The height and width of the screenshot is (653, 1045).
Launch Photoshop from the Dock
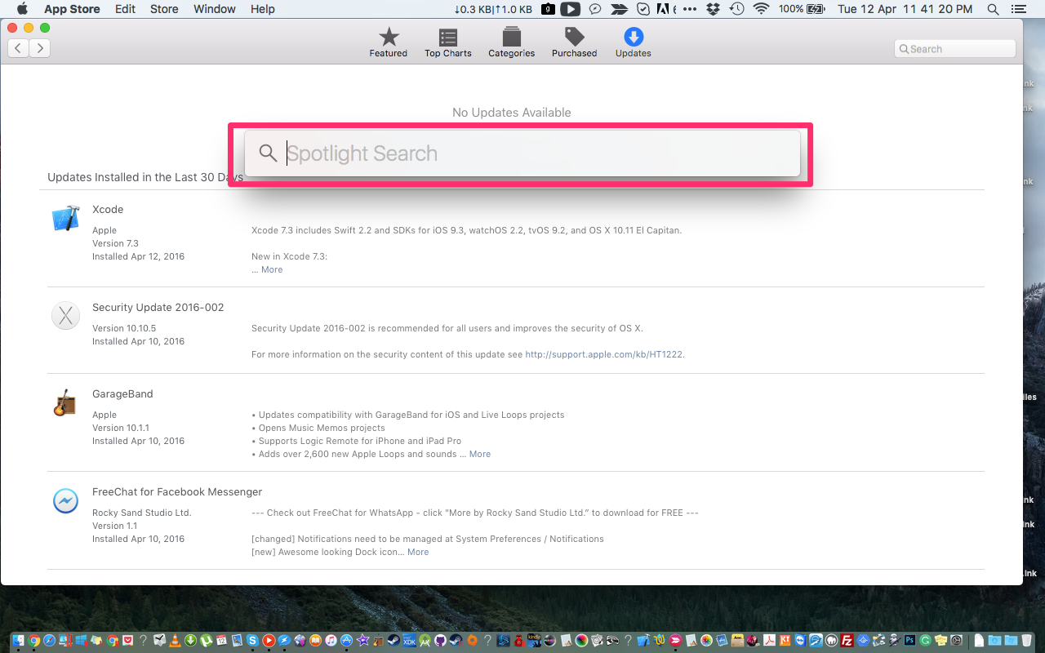click(909, 641)
